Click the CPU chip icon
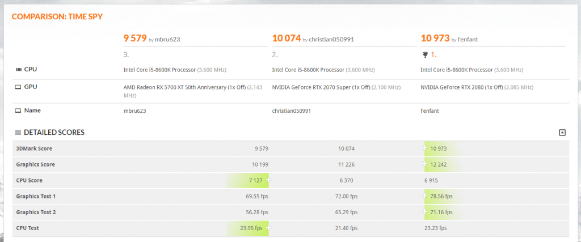Image resolution: width=581 pixels, height=242 pixels. [x=18, y=69]
